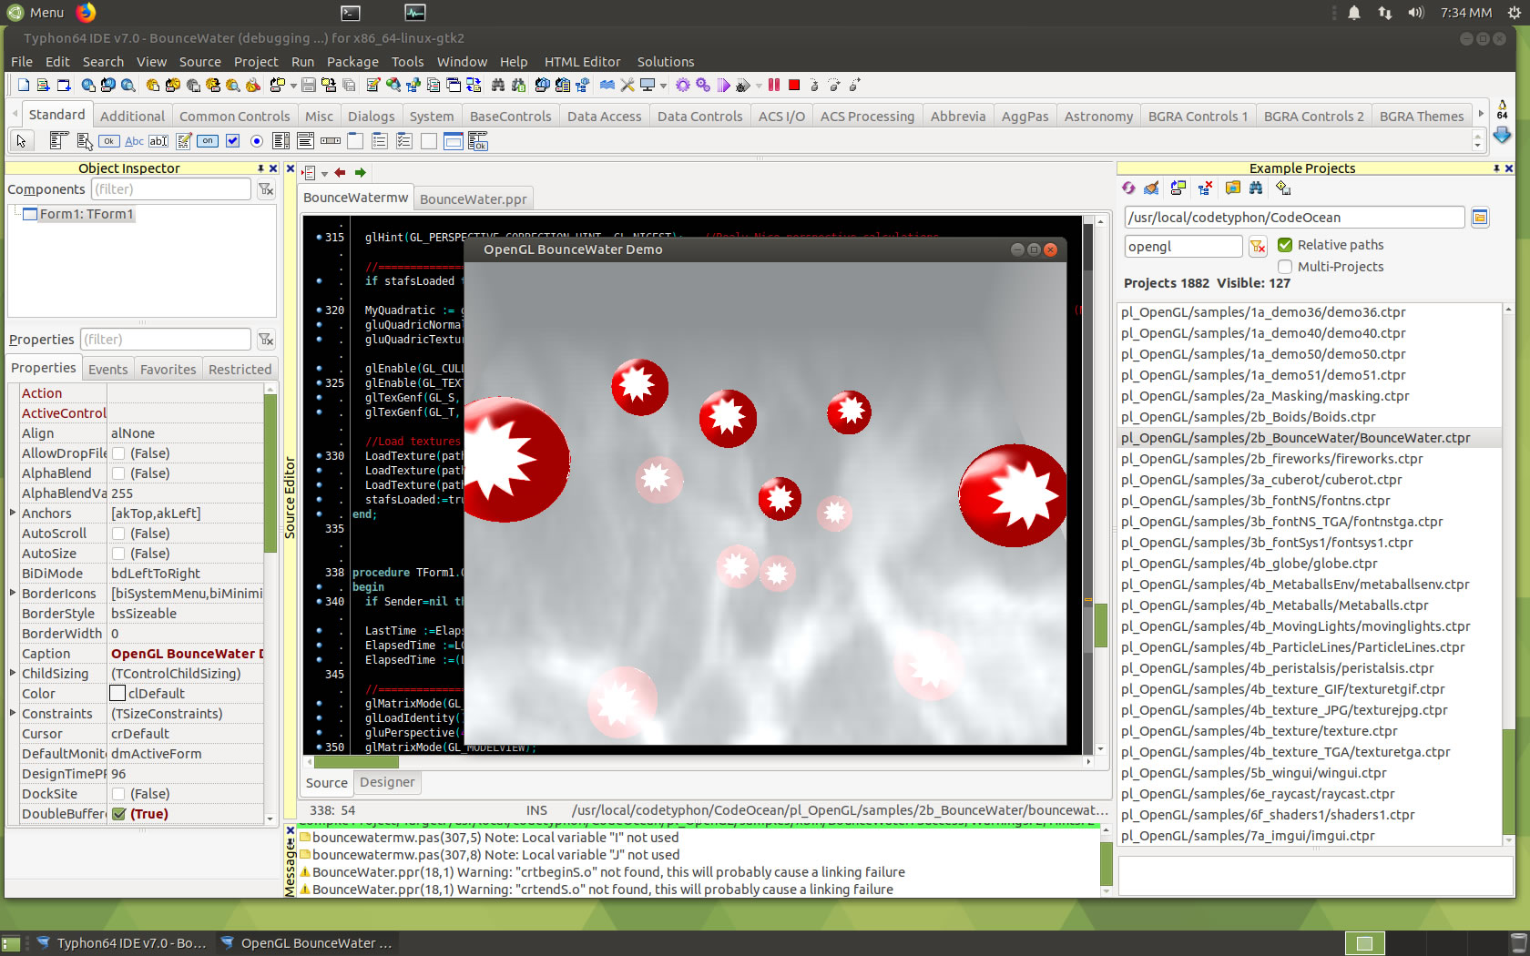Select the pointer tool in component palette
This screenshot has width=1530, height=956.
tap(21, 140)
